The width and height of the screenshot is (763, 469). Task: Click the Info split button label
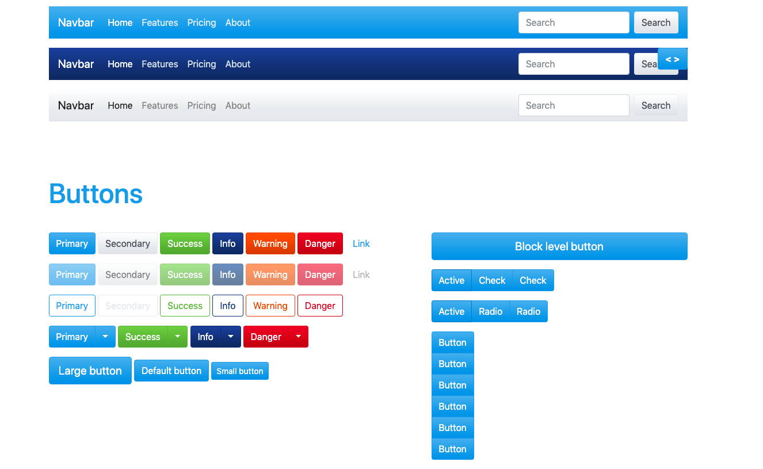(x=205, y=337)
